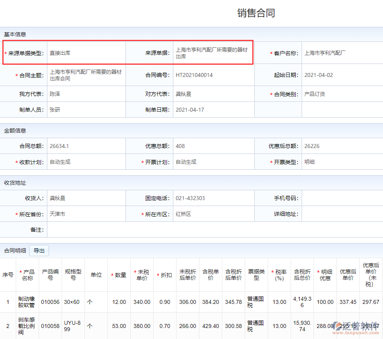The width and height of the screenshot is (383, 339).
Task: Click the 数量 column header
Action: click(x=119, y=275)
